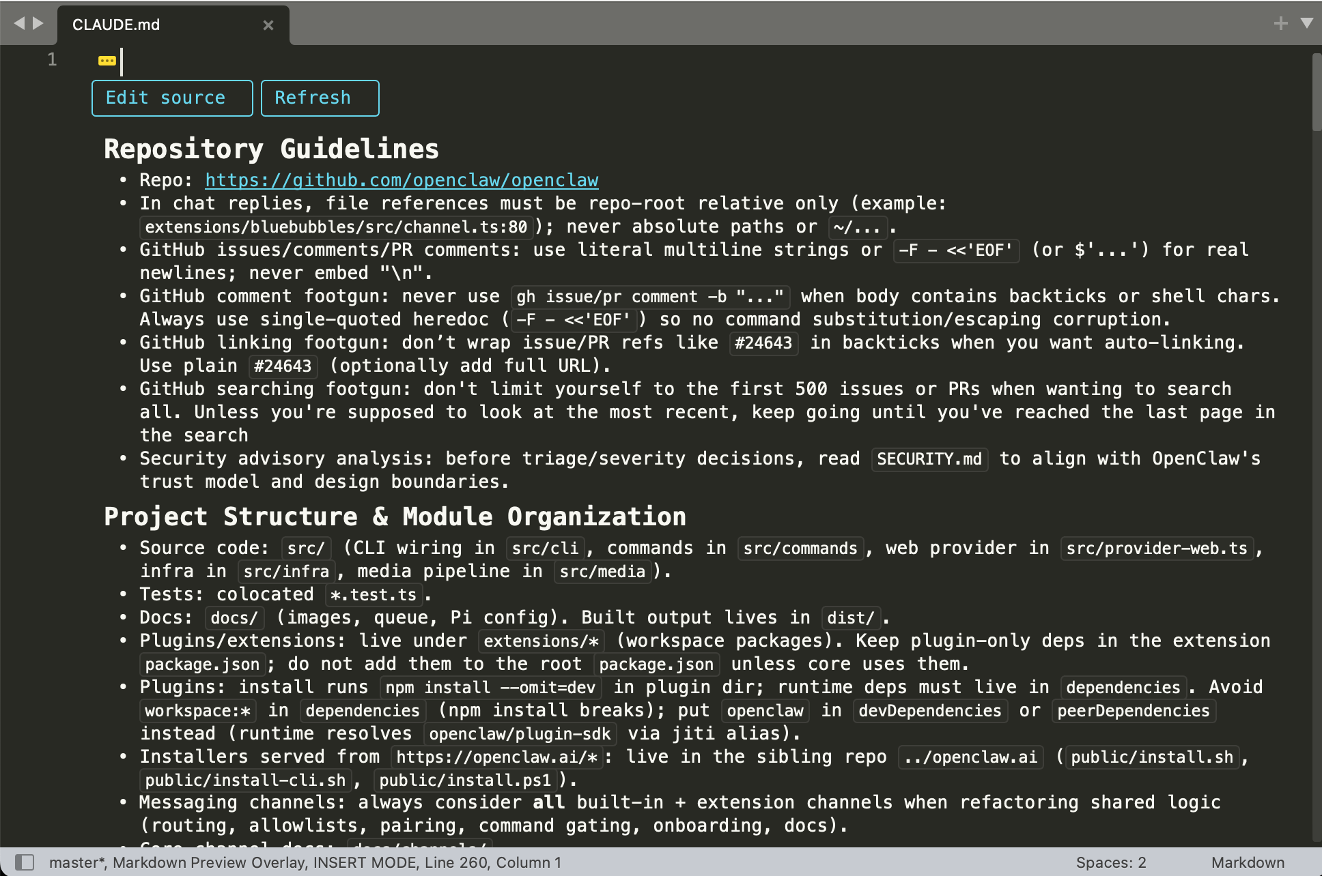Image resolution: width=1322 pixels, height=876 pixels.
Task: Click the devDependencies inline code
Action: (929, 711)
